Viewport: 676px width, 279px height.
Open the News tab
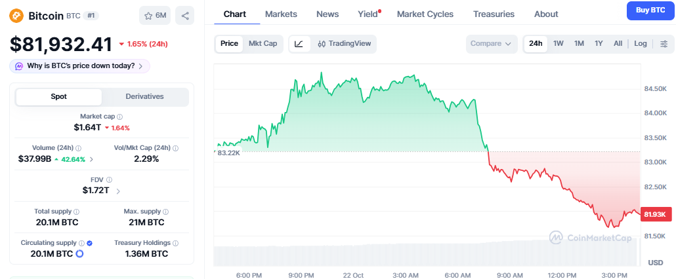click(327, 14)
